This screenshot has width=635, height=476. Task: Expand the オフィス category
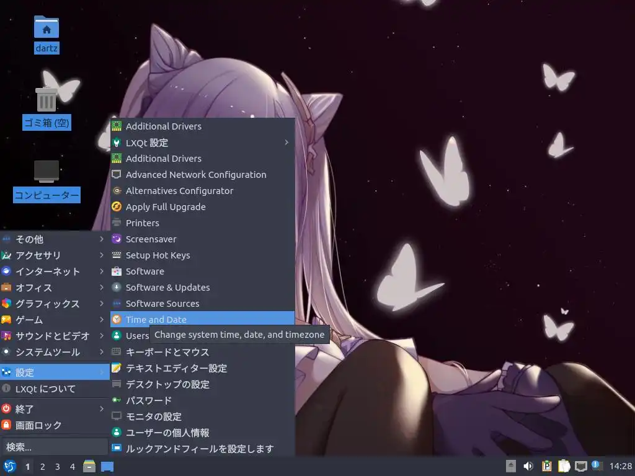[x=55, y=288]
